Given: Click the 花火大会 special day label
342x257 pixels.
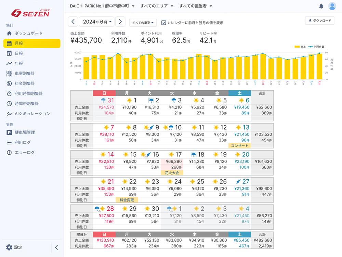Looking at the screenshot, I should tap(172, 173).
